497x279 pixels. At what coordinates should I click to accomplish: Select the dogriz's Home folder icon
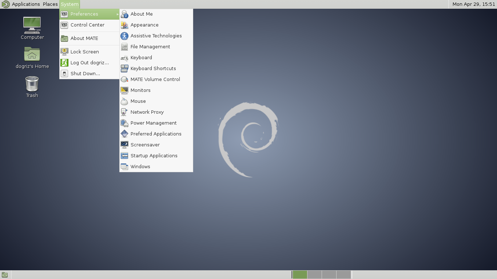(32, 54)
